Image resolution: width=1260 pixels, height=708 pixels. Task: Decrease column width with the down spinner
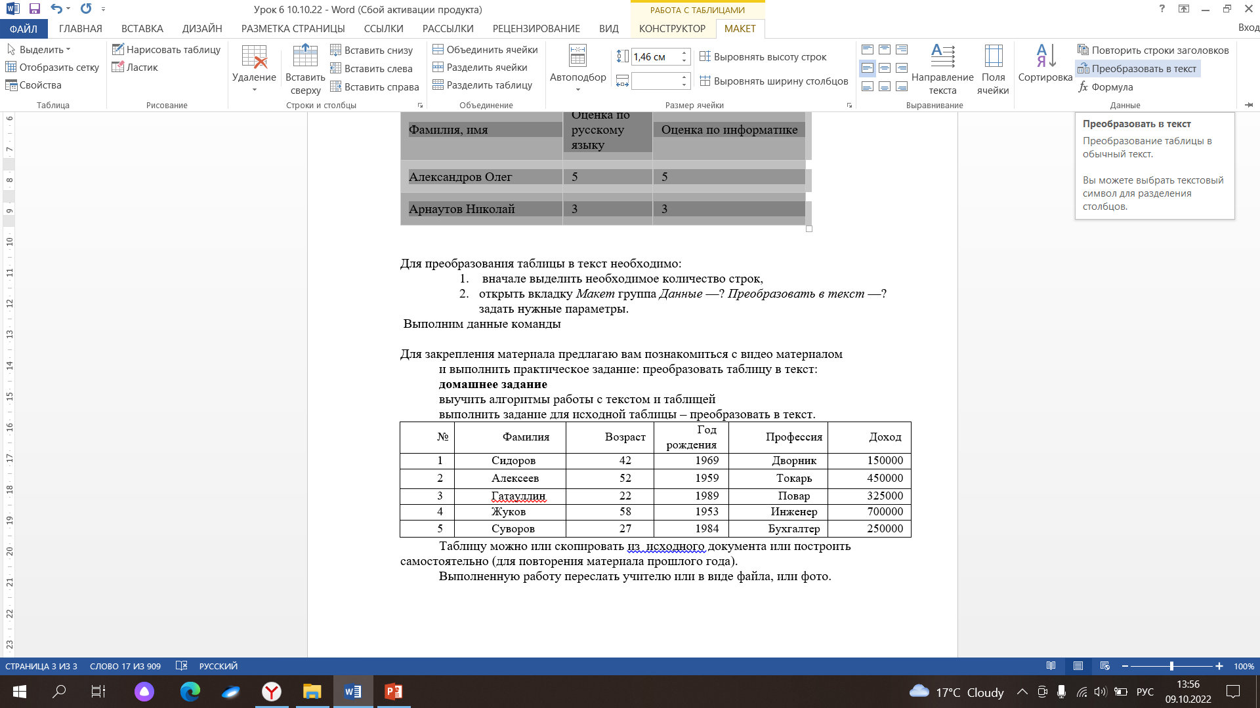pos(684,85)
